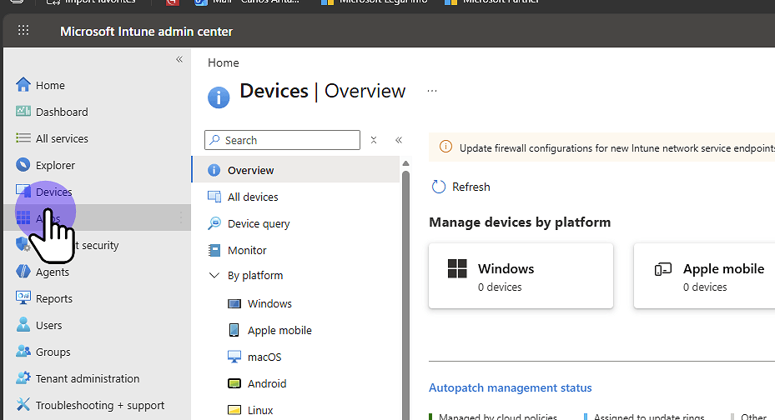Viewport: 775px width, 420px height.
Task: Click the Troubleshooting tools icon
Action: (x=23, y=404)
